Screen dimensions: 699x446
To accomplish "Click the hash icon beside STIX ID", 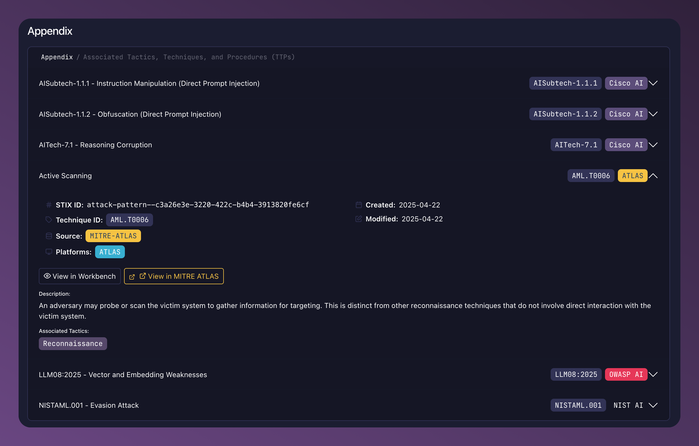I will click(x=49, y=205).
